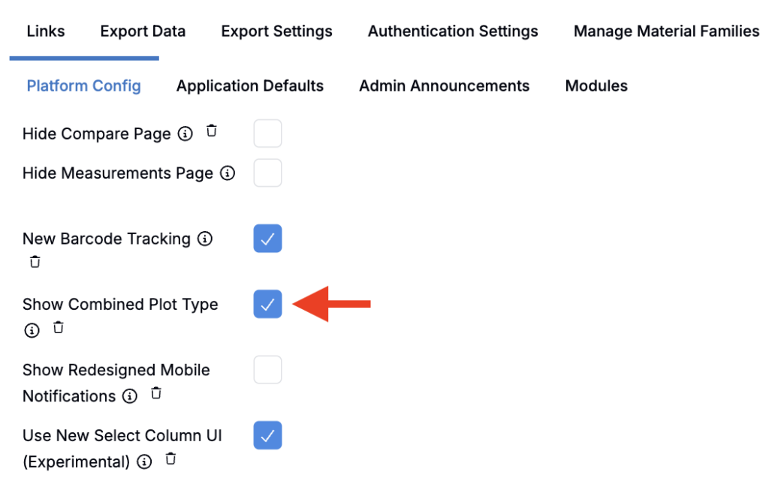Check the Hide Measurements Page box

point(267,173)
